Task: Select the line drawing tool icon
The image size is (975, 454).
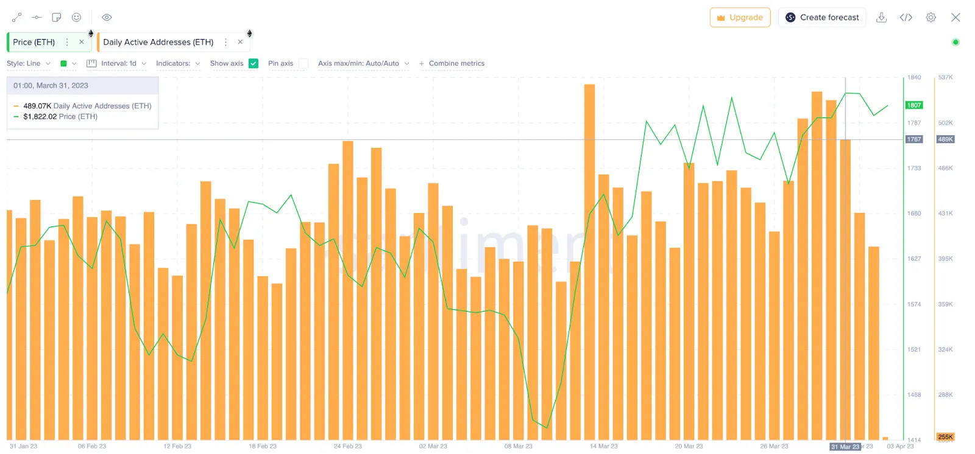Action: (16, 18)
